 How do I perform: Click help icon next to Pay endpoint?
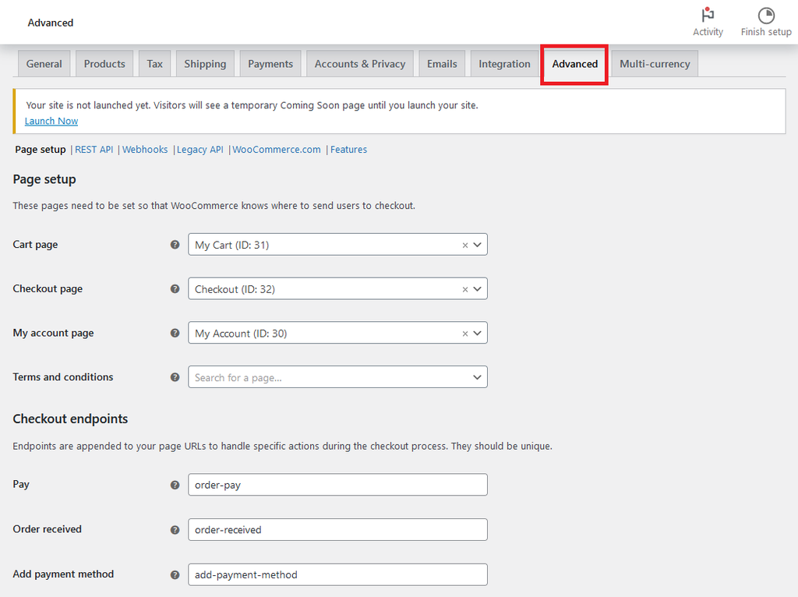pos(175,485)
